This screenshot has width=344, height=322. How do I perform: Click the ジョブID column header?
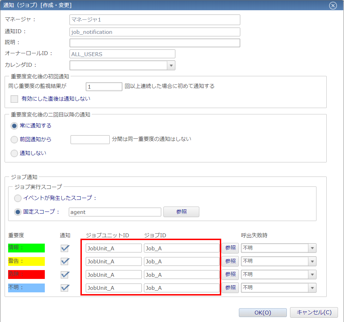coord(155,235)
